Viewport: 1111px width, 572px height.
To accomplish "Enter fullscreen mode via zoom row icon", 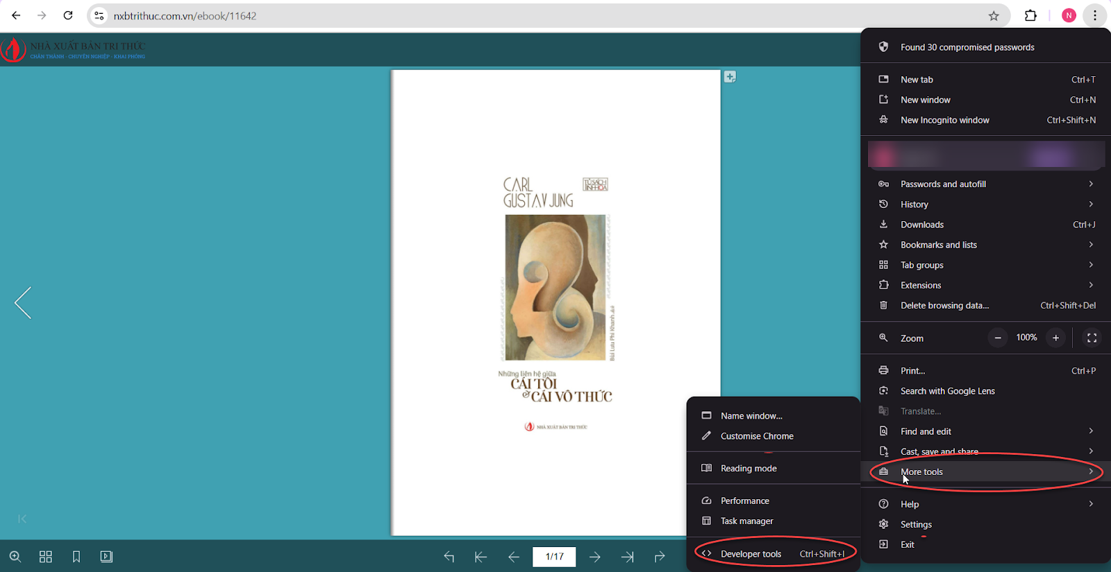I will [1092, 338].
